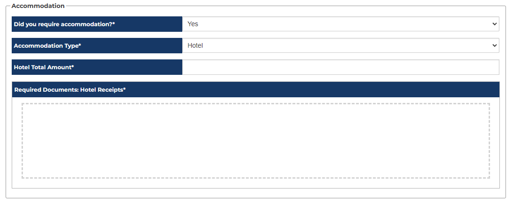
Task: Click the selected 'Hotel' value text
Action: click(195, 45)
